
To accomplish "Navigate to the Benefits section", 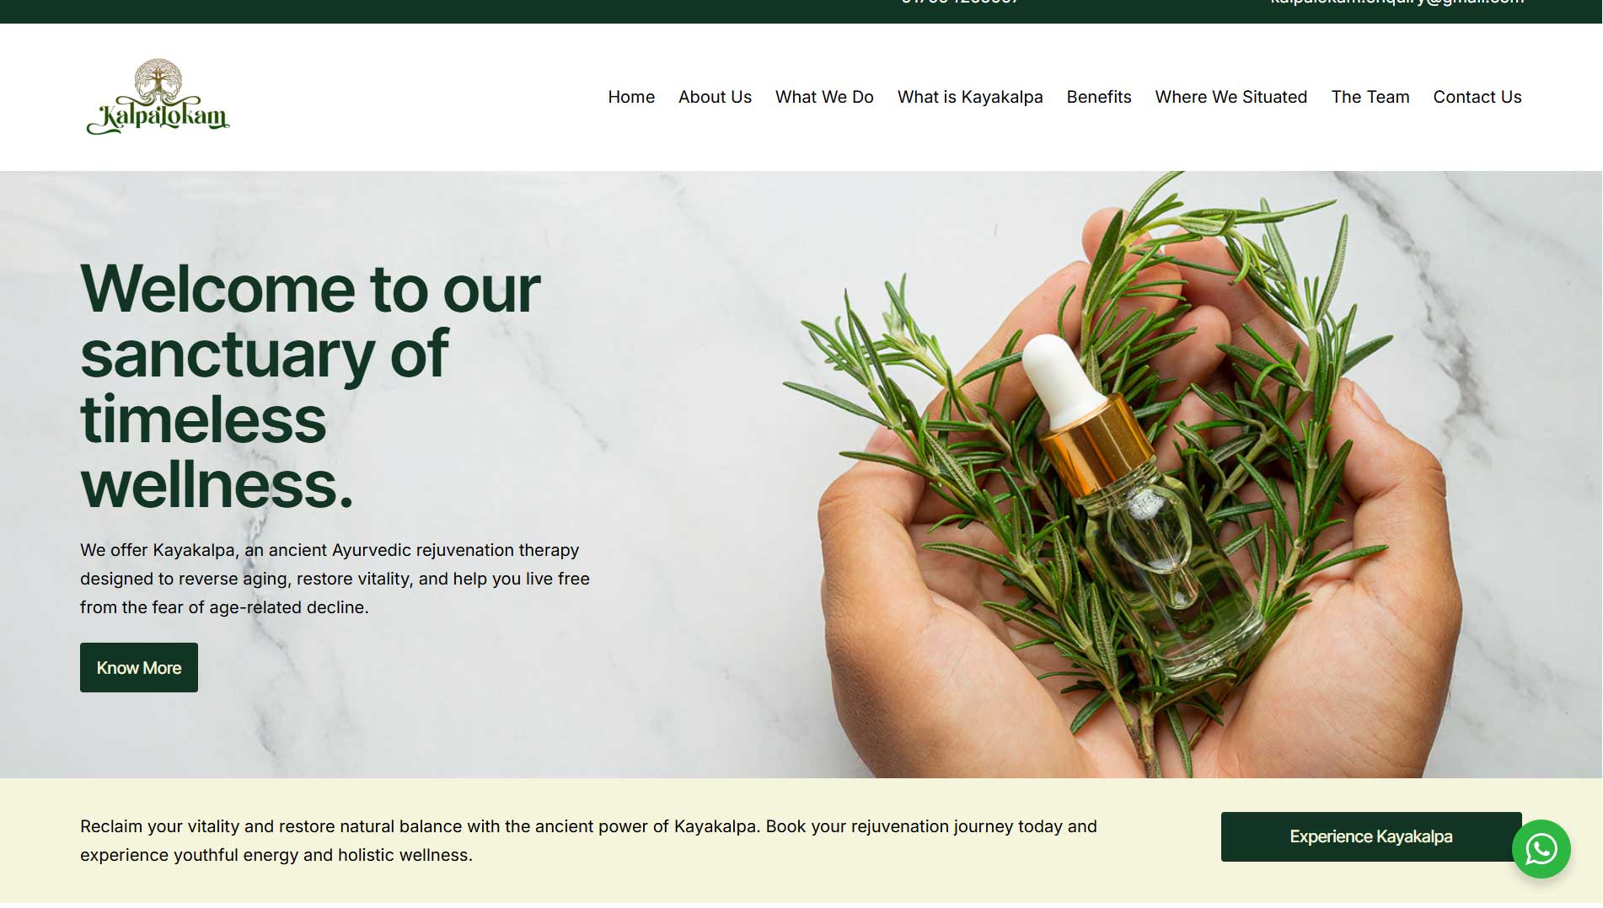I will 1099,97.
